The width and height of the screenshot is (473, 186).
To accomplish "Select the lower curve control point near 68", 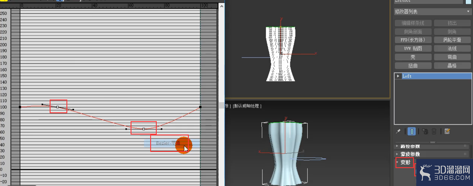I will click(x=144, y=129).
